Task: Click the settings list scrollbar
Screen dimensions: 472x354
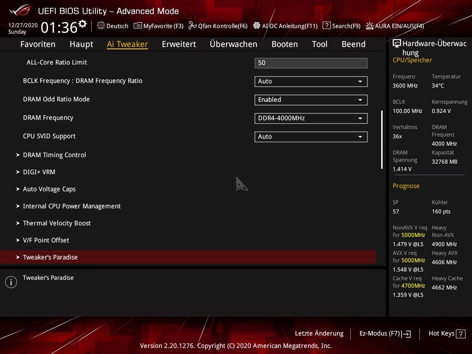Action: pos(382,140)
